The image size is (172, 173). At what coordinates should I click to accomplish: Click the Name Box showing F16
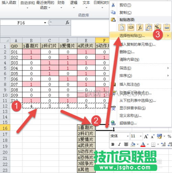pyautogui.click(x=21, y=23)
